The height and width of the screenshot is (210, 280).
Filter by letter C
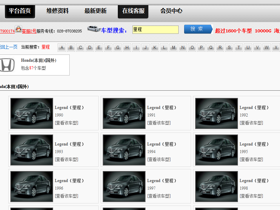pyautogui.click(x=80, y=48)
